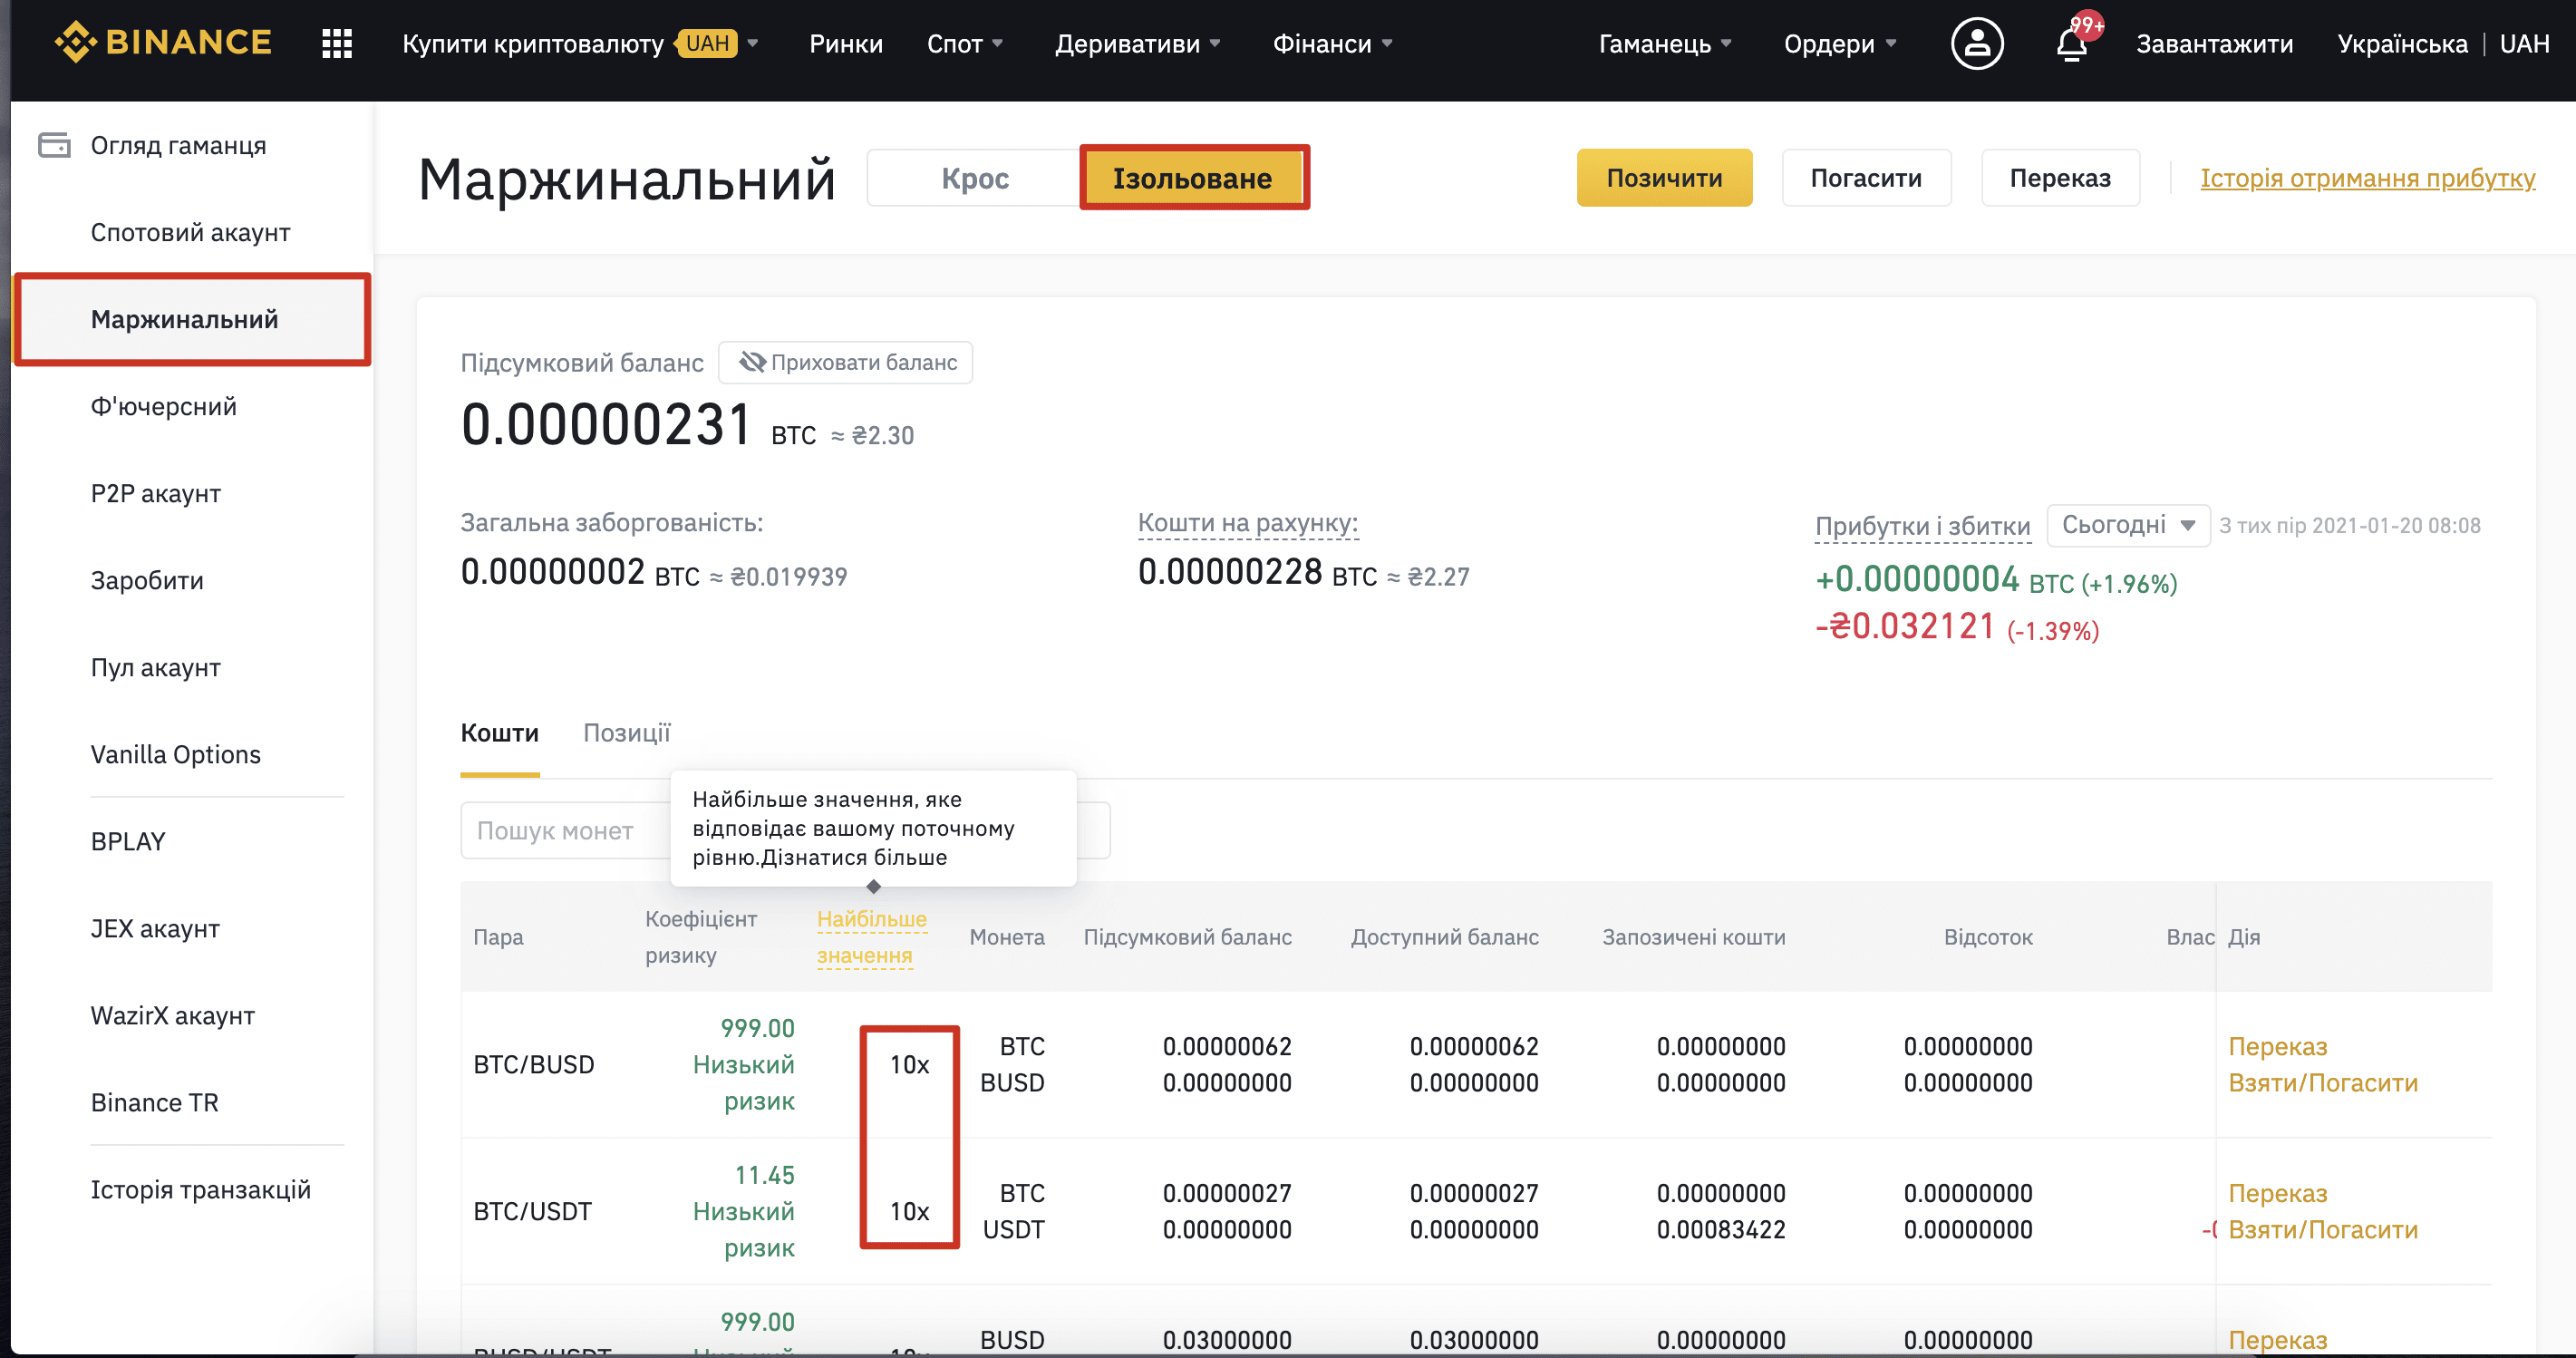Select the Кошти tab
This screenshot has width=2576, height=1358.
tap(499, 733)
